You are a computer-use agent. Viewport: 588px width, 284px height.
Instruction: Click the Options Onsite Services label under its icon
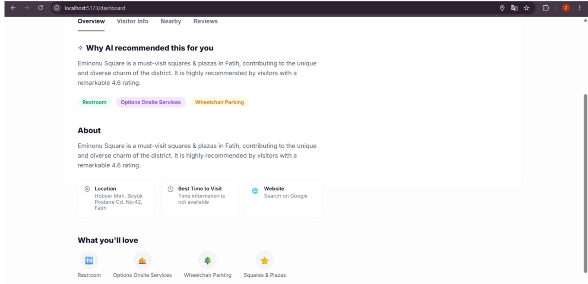coord(142,275)
